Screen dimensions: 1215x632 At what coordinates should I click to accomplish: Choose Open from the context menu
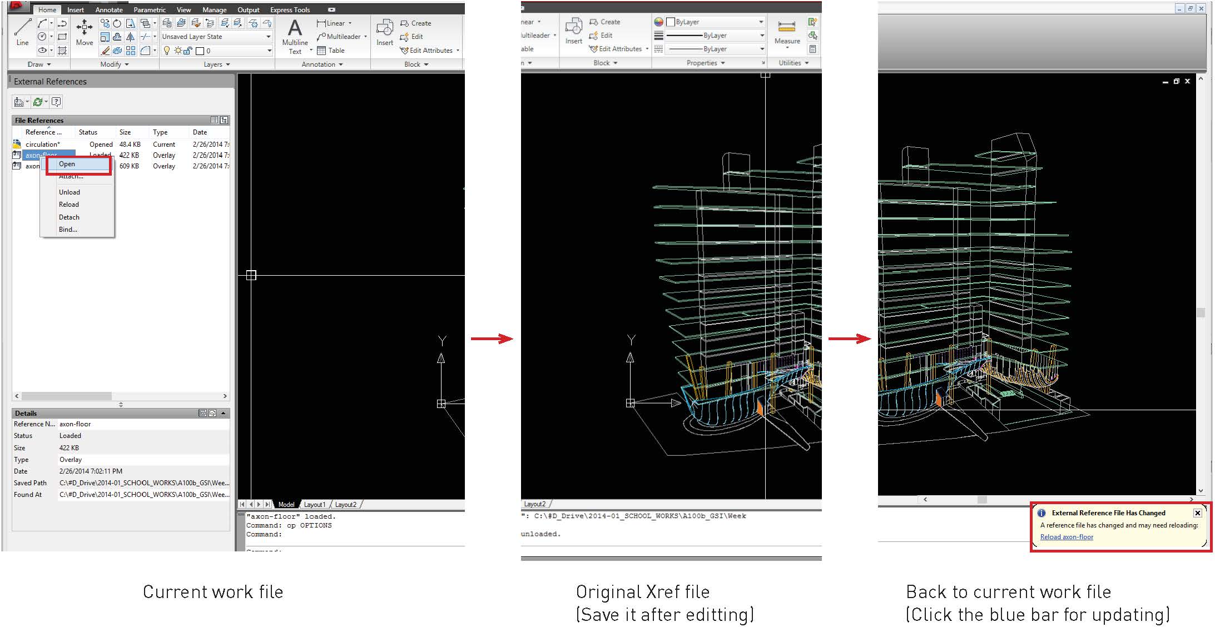click(x=67, y=164)
